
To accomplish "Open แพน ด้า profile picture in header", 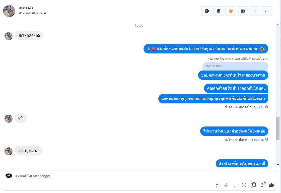I will 9,11.
